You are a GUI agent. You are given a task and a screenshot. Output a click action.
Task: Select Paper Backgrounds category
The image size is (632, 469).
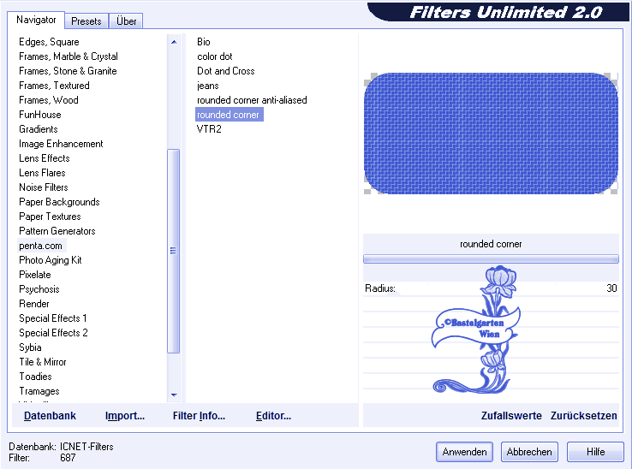pos(59,201)
